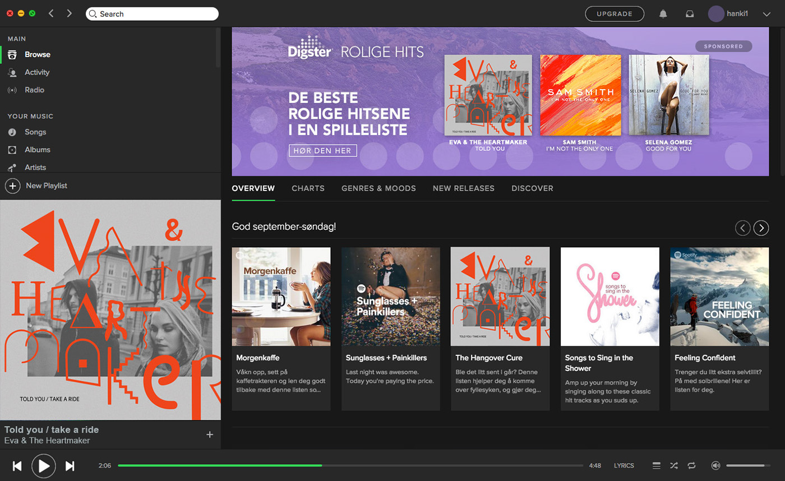Seek on the track progress bar
The width and height of the screenshot is (785, 481).
pyautogui.click(x=350, y=465)
